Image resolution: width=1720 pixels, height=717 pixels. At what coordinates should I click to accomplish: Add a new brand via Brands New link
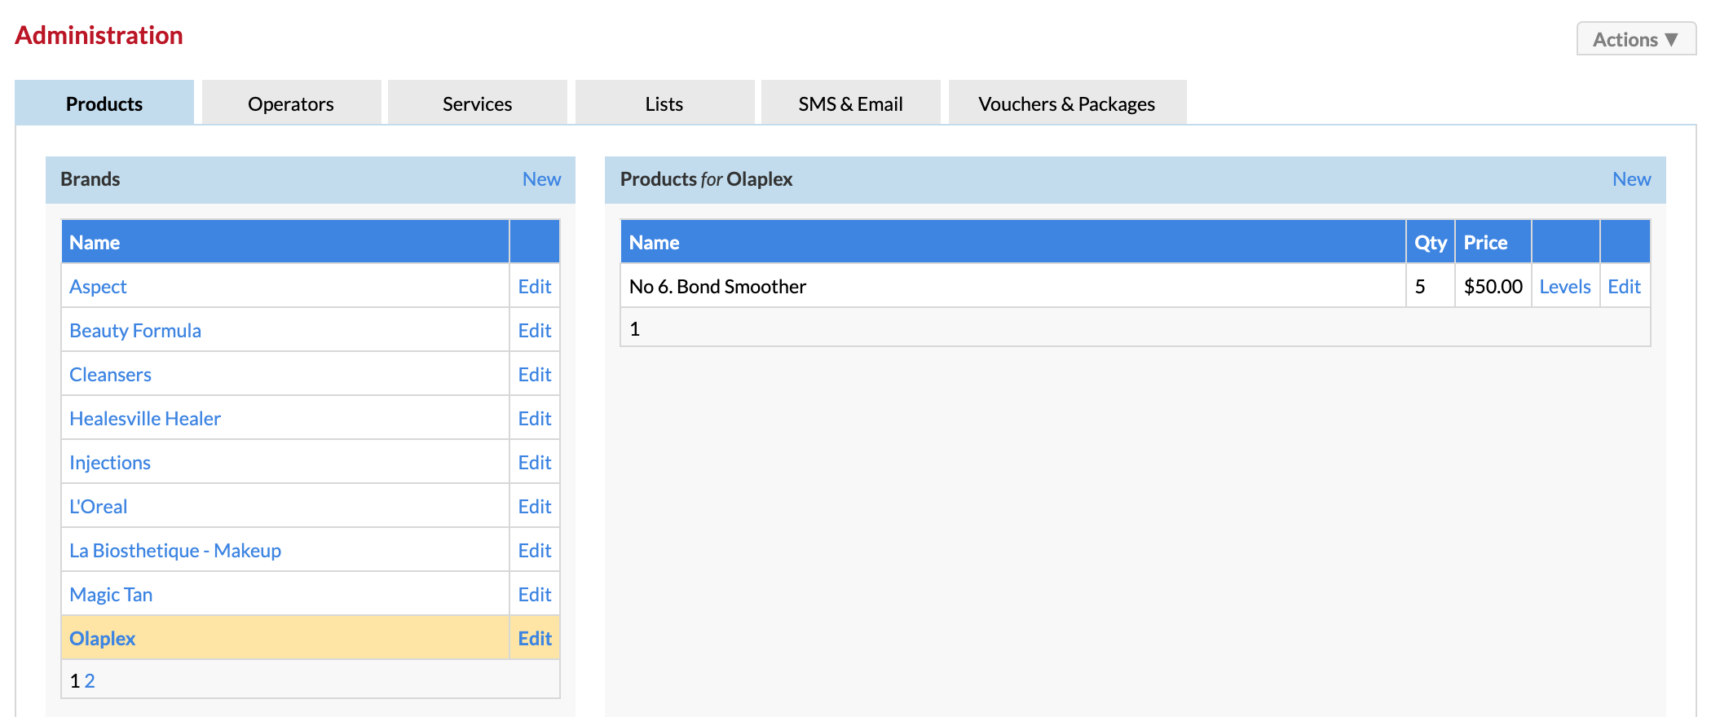point(541,179)
